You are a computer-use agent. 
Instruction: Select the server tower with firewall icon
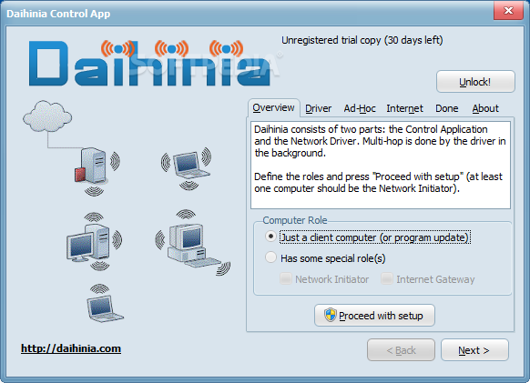[92, 166]
